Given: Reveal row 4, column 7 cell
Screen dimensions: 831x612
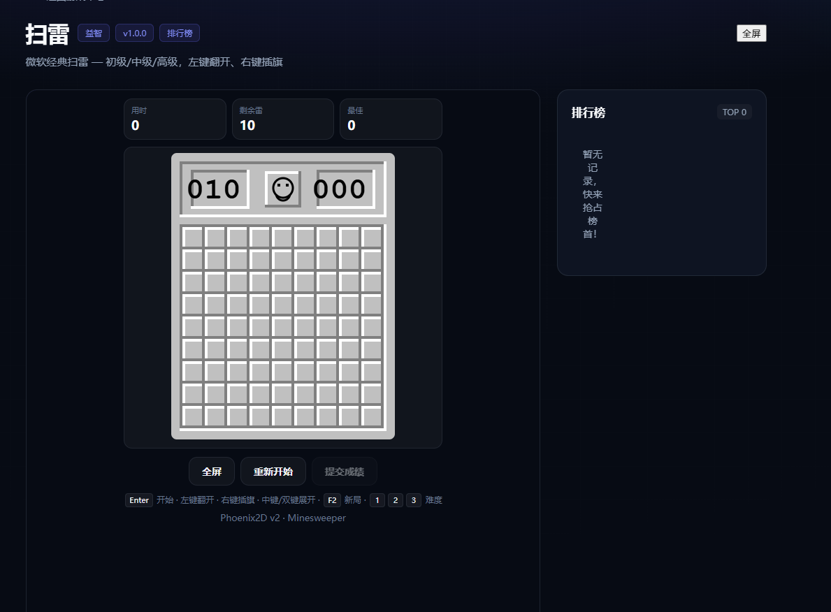Looking at the screenshot, I should click(x=327, y=304).
